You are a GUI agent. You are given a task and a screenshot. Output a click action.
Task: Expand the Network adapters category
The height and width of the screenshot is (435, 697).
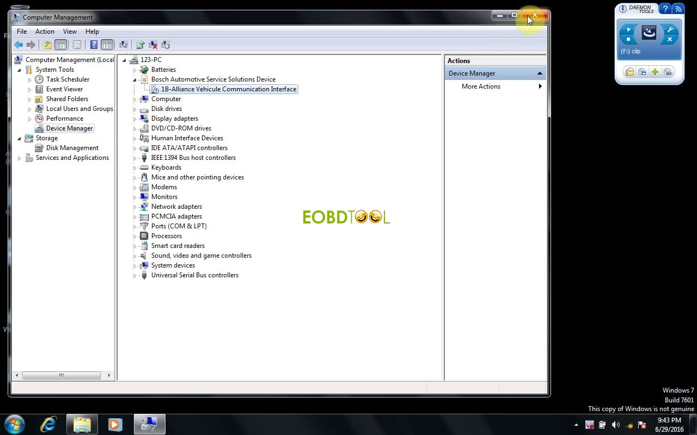[134, 207]
